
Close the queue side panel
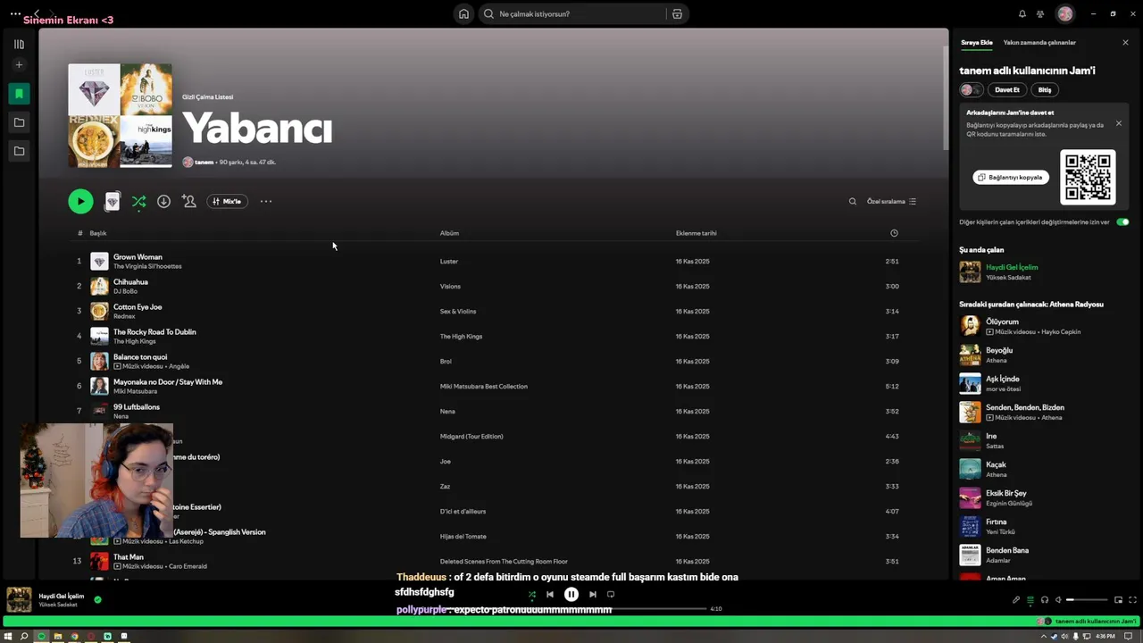pos(1125,42)
